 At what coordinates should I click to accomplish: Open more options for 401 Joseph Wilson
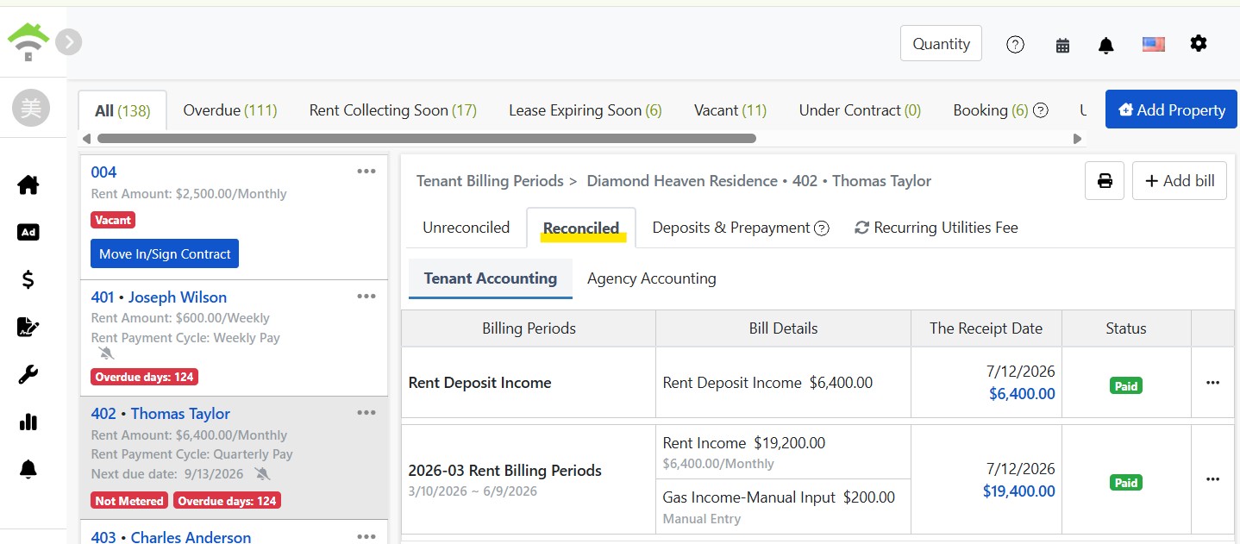[x=366, y=297]
